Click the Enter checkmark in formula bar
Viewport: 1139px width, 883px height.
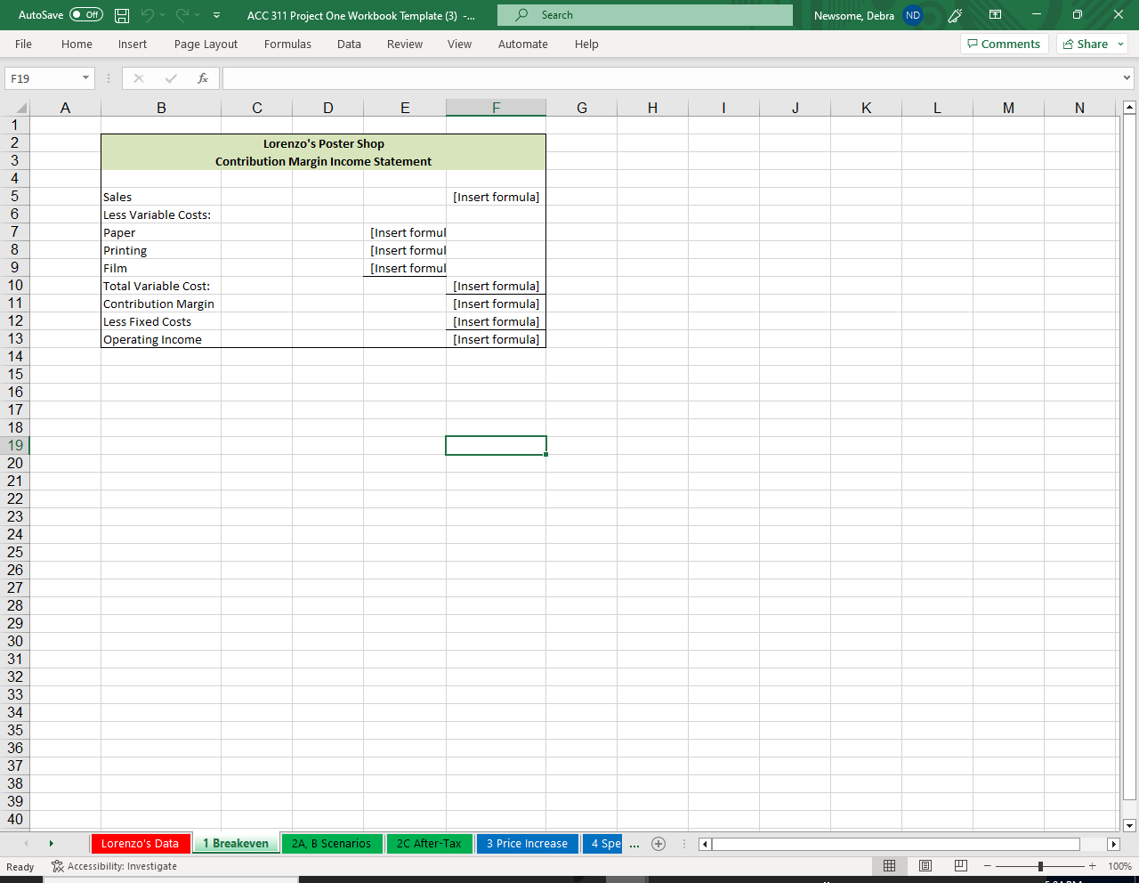171,78
